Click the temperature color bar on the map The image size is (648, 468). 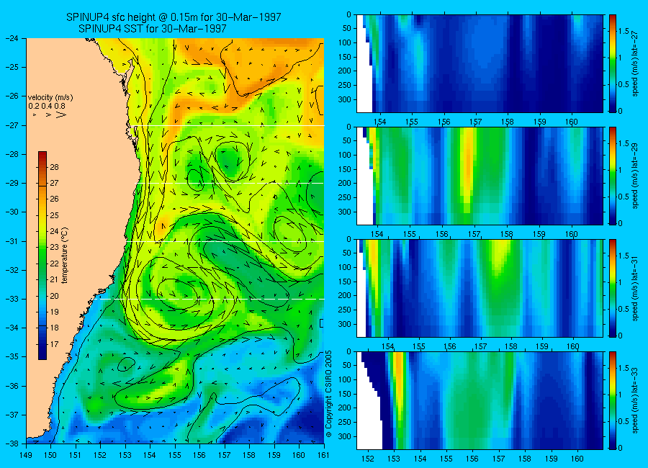(x=42, y=256)
